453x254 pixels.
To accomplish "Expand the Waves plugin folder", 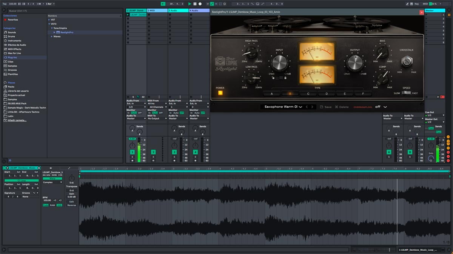I will coord(52,37).
